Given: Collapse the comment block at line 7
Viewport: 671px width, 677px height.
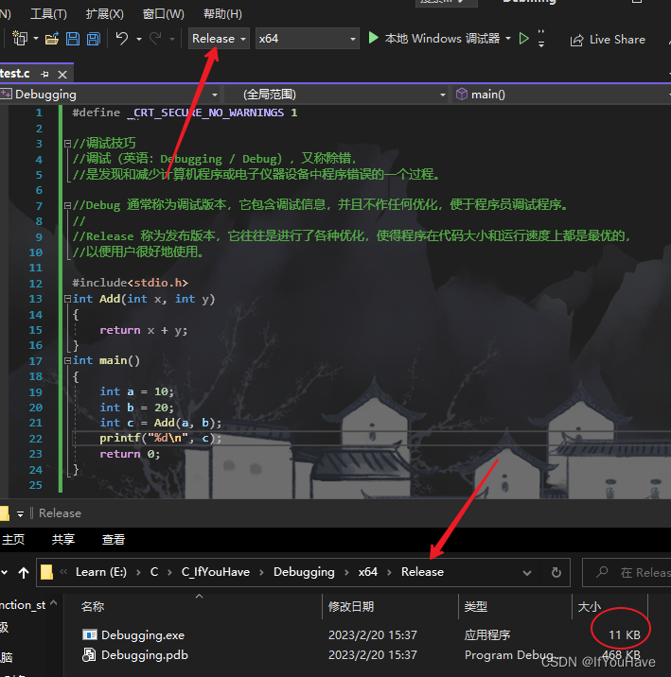Looking at the screenshot, I should [67, 205].
